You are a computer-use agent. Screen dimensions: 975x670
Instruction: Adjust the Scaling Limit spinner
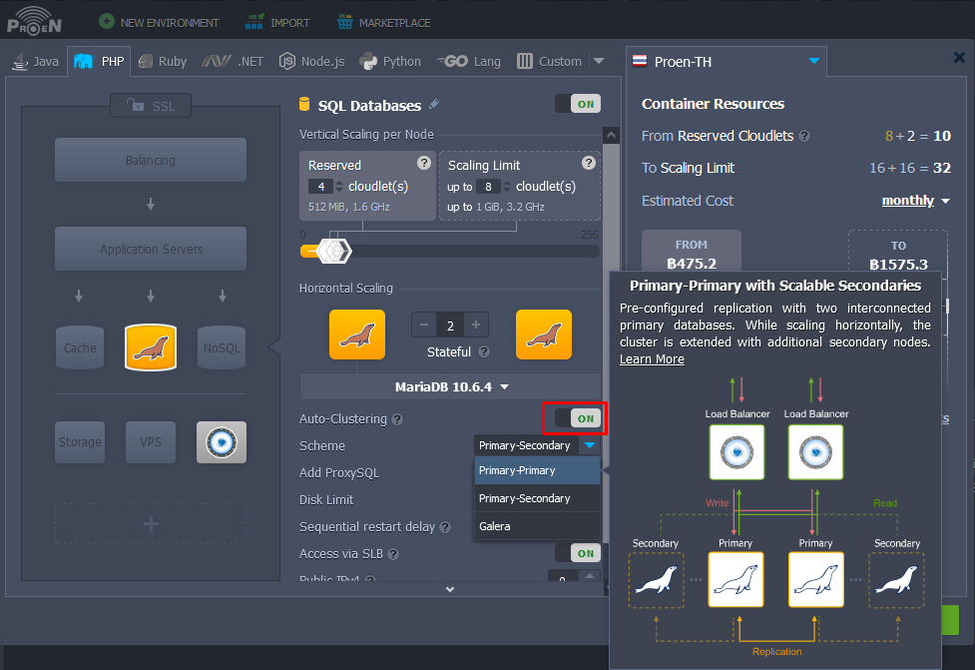(x=507, y=186)
